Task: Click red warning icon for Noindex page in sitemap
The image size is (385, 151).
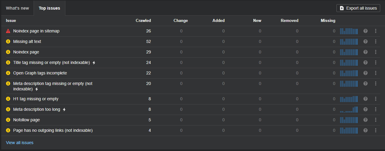Action: coord(8,31)
